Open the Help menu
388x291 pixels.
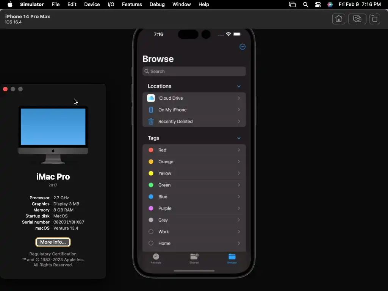coord(203,5)
